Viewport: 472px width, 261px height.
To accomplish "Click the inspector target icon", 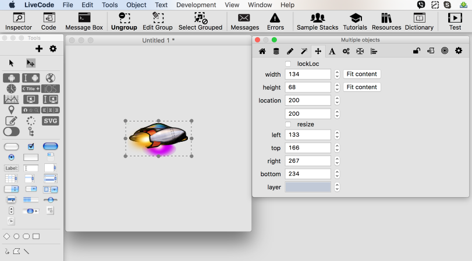I will tap(445, 51).
